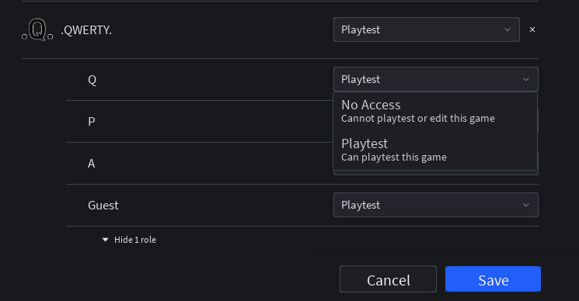Select the No Access option
Screen dimensions: 579x301
point(435,111)
